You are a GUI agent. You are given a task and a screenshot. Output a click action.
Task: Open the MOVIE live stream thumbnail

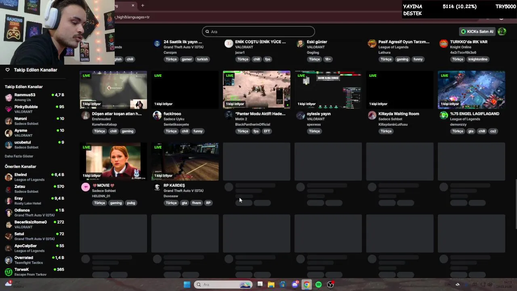click(113, 161)
